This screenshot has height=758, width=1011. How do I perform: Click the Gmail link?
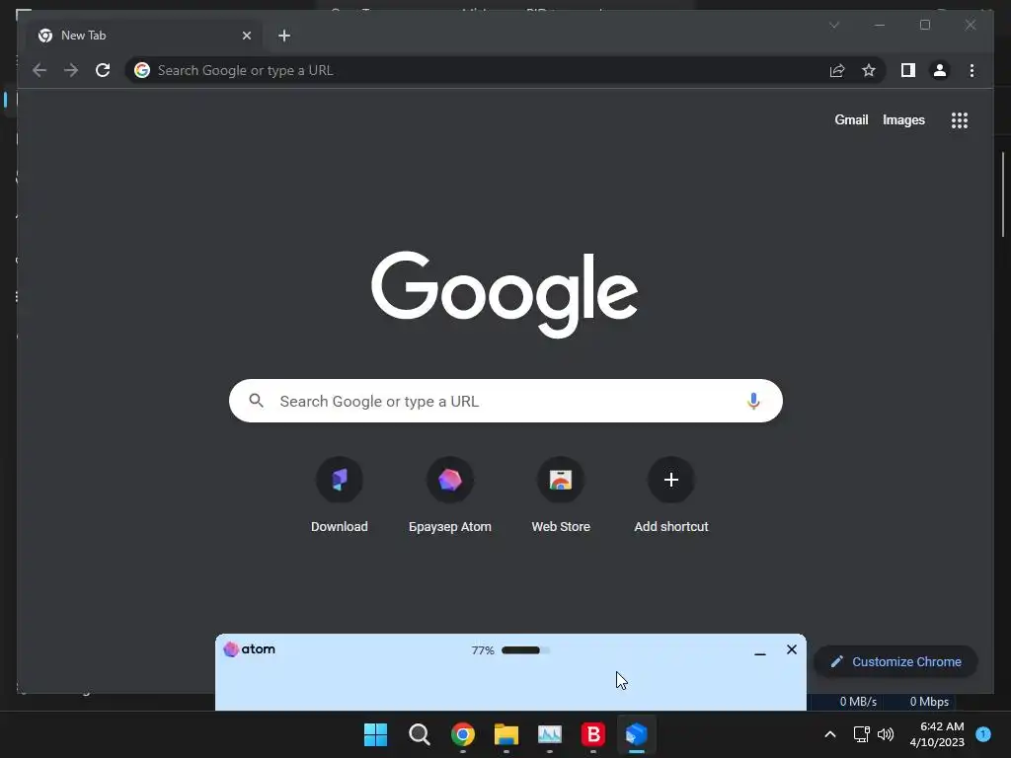pos(851,119)
